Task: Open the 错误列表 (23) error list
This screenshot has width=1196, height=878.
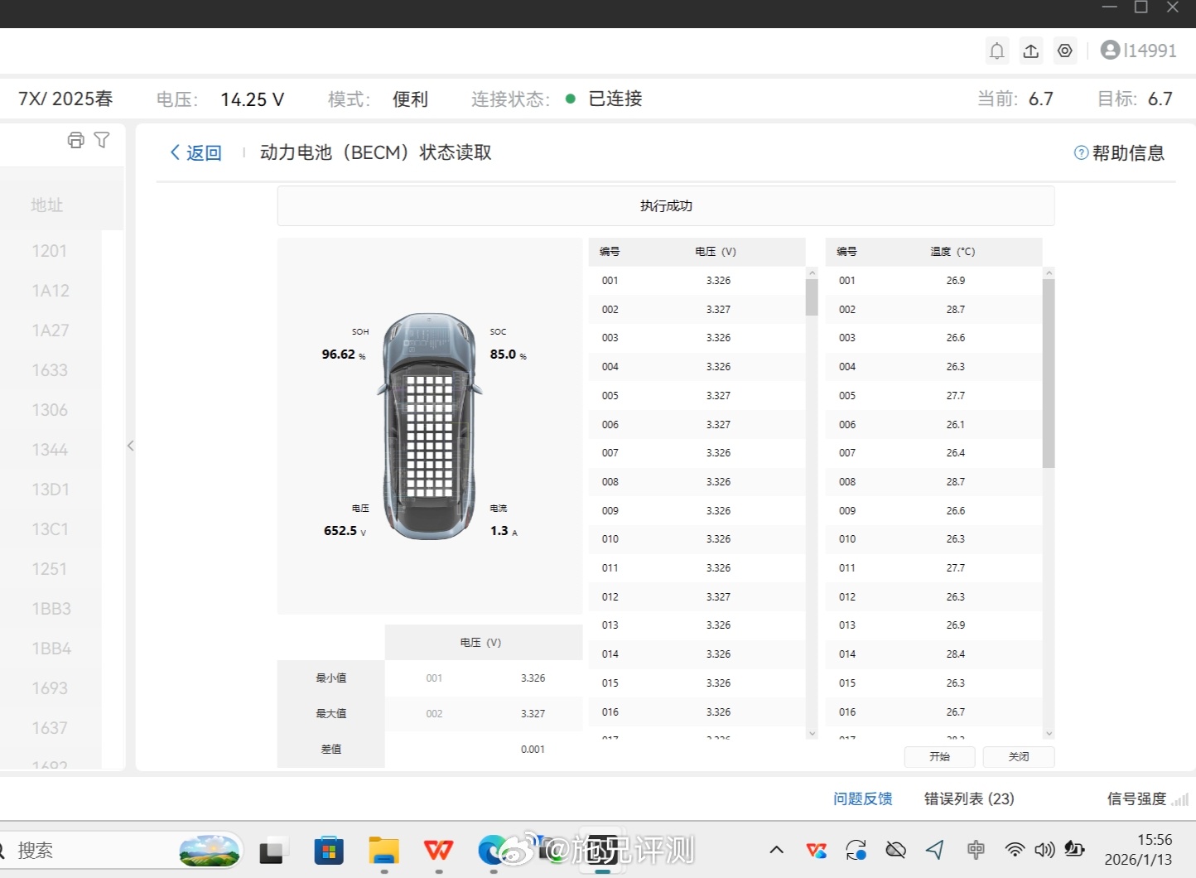Action: (968, 798)
